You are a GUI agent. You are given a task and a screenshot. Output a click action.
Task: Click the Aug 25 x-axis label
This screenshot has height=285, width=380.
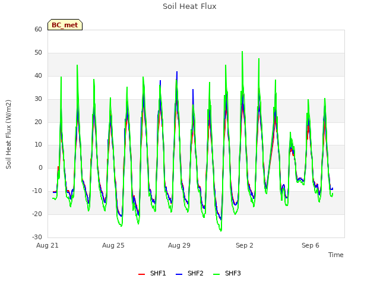tap(113, 245)
